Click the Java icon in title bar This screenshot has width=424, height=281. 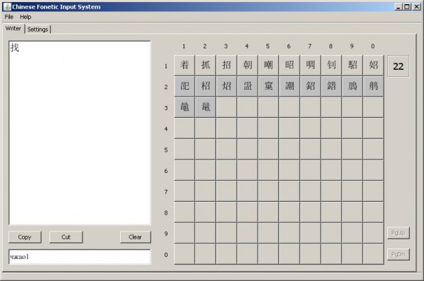7,7
